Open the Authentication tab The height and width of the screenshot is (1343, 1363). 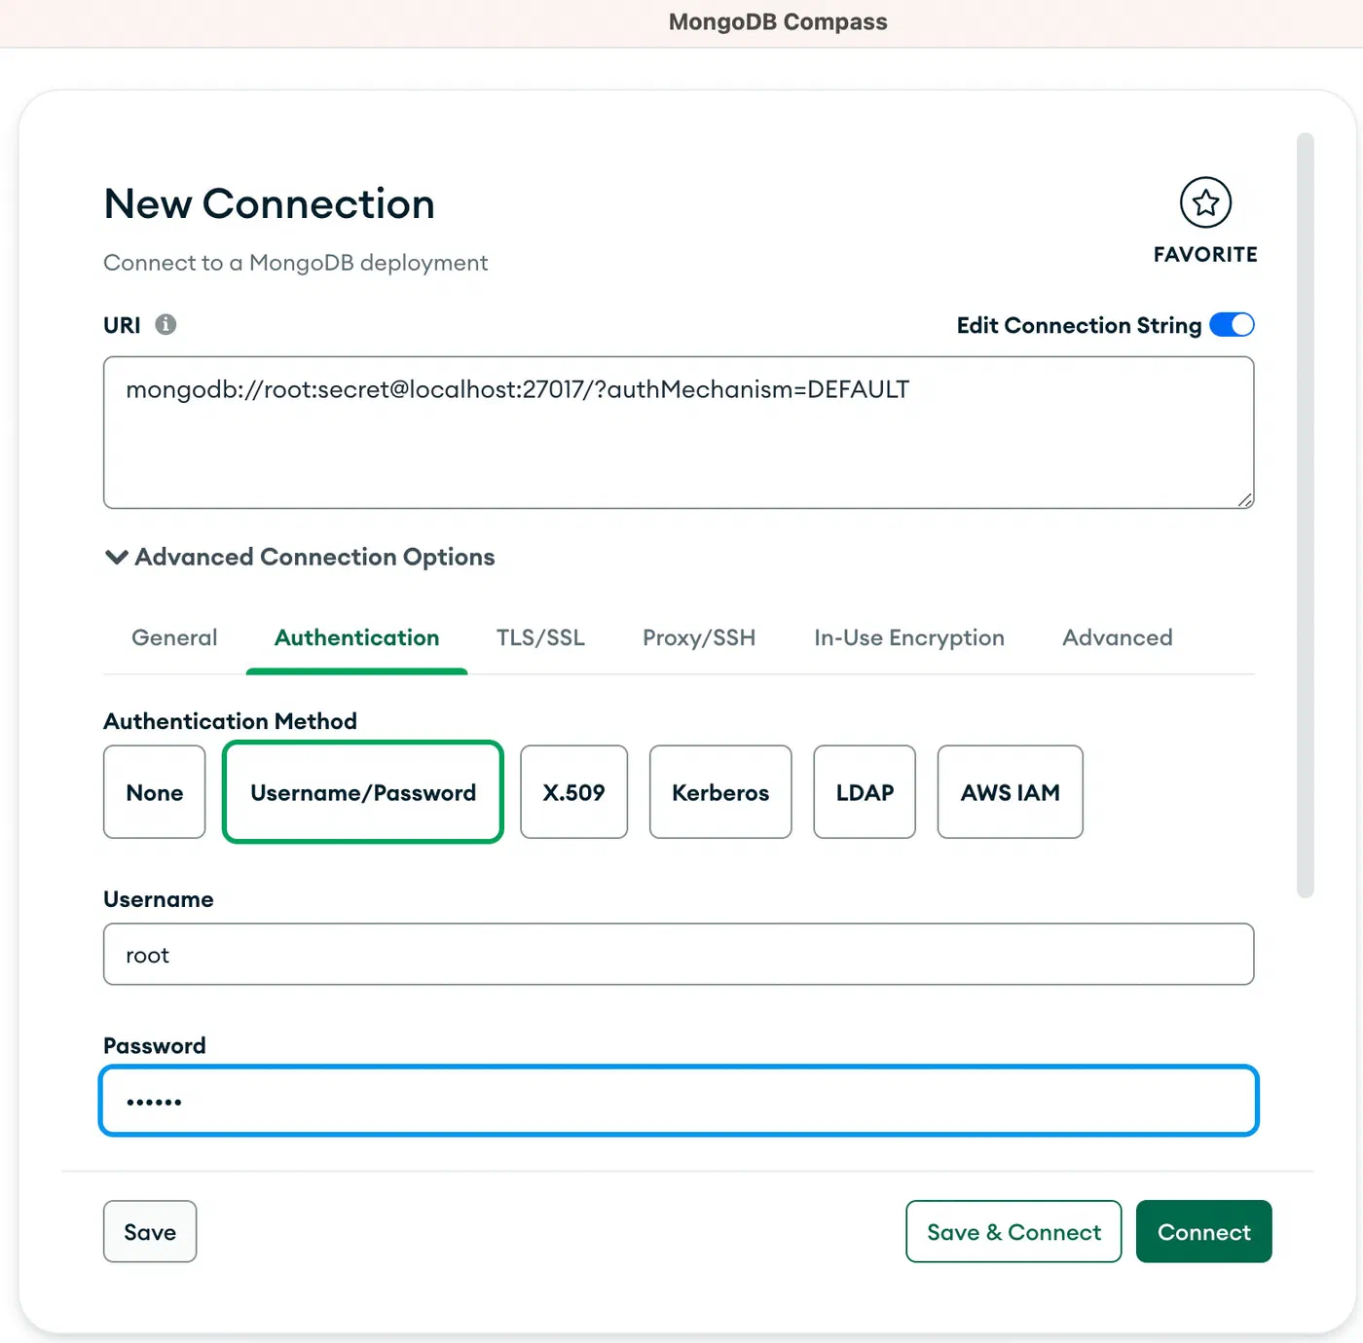356,637
